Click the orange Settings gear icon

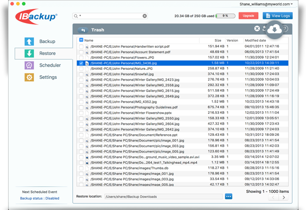[x=29, y=77]
